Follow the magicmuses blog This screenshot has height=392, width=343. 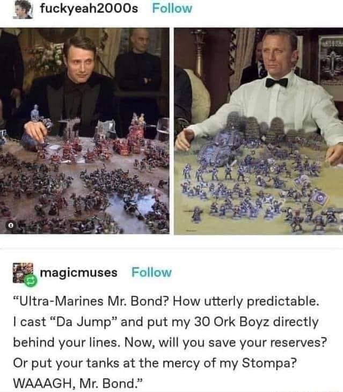click(x=152, y=272)
